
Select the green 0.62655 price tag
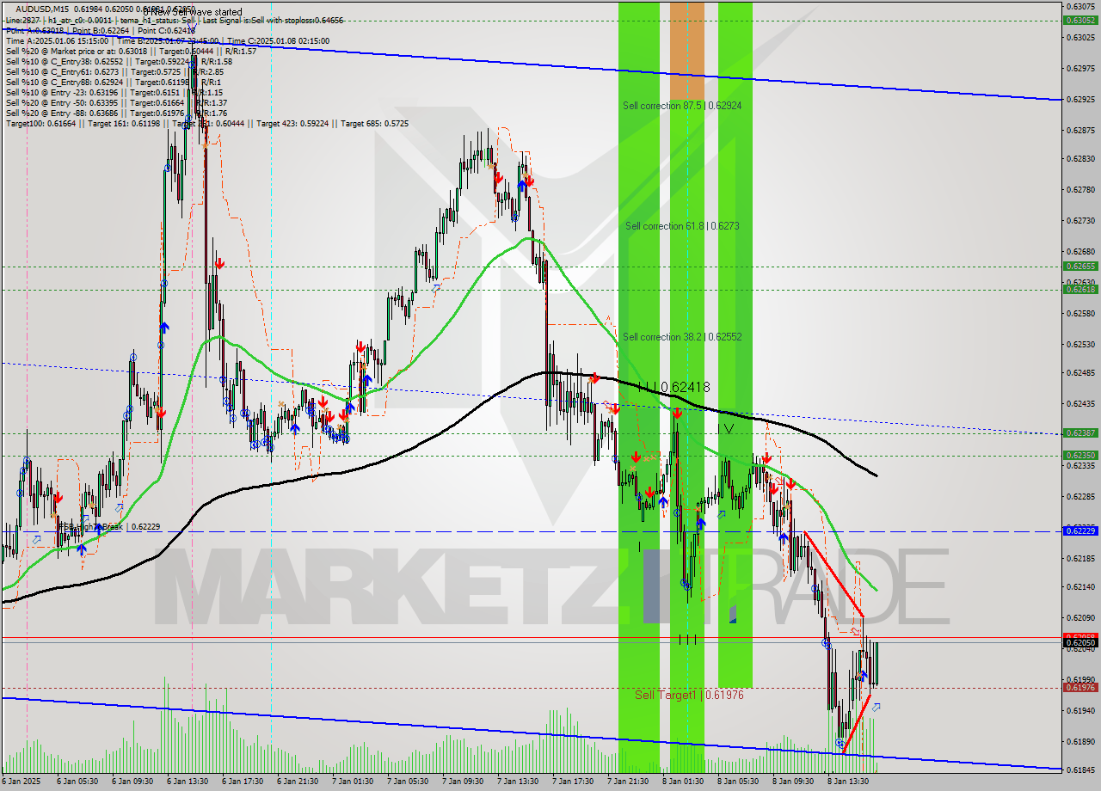coord(1079,267)
